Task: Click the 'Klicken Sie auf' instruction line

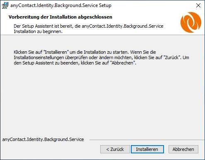Action: click(x=85, y=52)
